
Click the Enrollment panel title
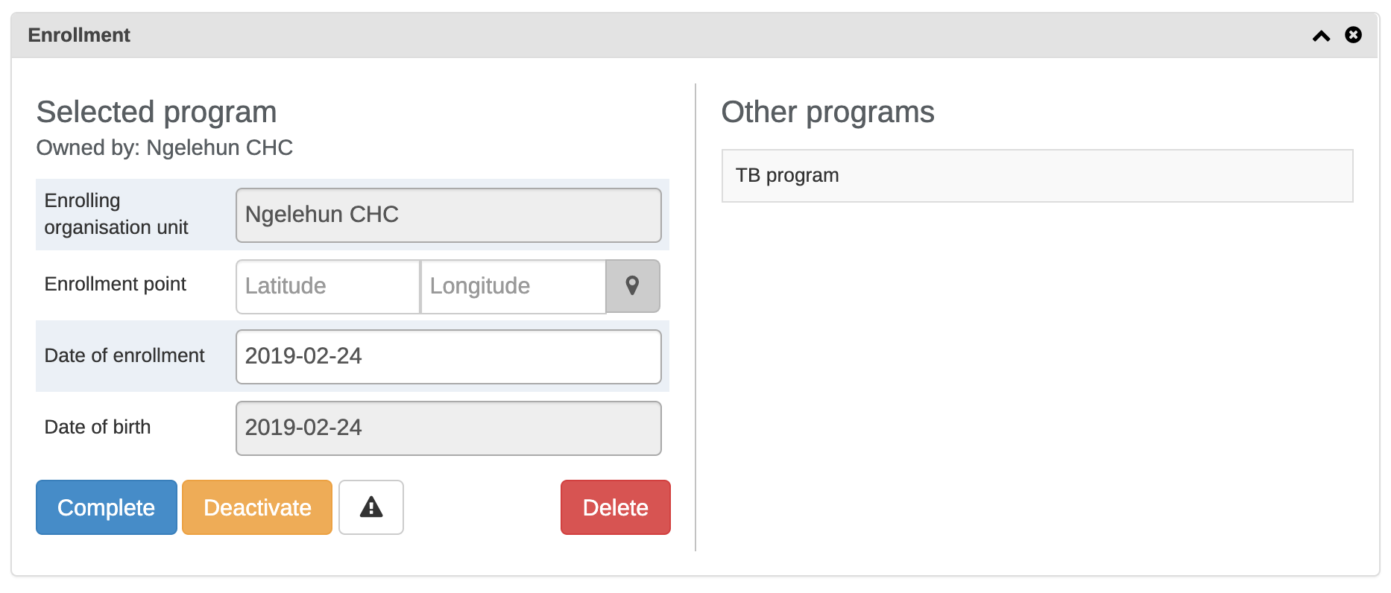[79, 35]
